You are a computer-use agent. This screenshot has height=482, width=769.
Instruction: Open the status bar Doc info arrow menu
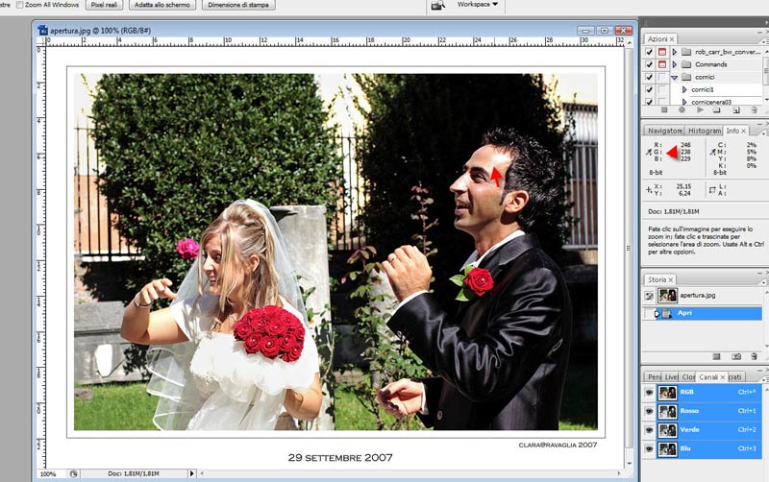point(191,473)
